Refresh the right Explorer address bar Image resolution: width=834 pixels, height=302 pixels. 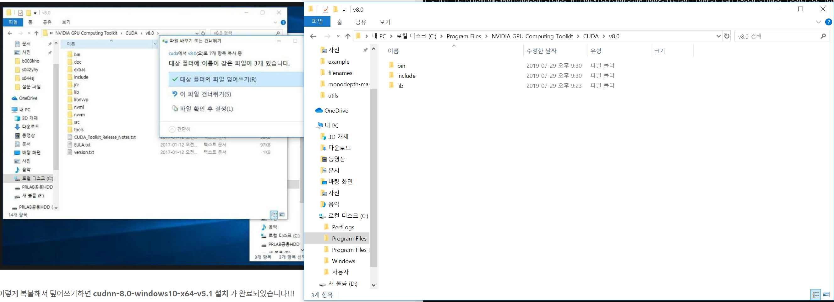point(727,36)
